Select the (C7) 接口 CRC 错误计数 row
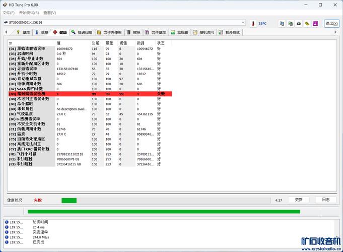Viewport: 343px width, 252px height. [90, 149]
